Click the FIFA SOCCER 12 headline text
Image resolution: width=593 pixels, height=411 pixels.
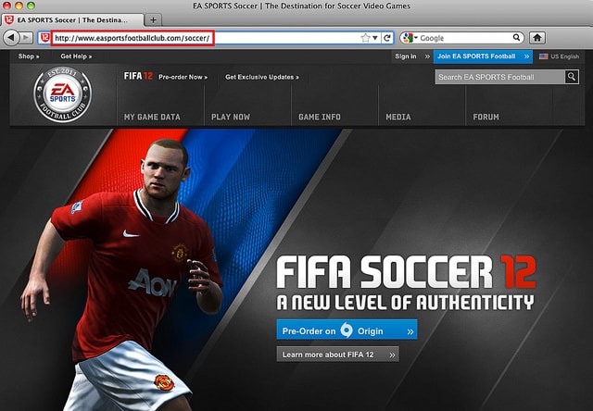click(x=406, y=272)
